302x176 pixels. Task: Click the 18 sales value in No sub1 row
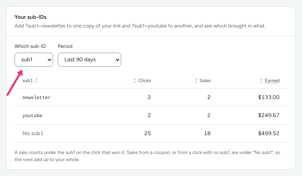click(x=207, y=133)
